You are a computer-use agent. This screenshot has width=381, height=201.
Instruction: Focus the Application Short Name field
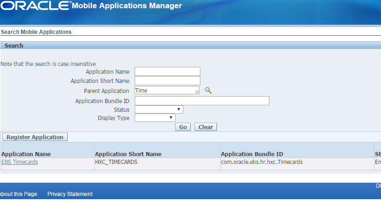[167, 81]
